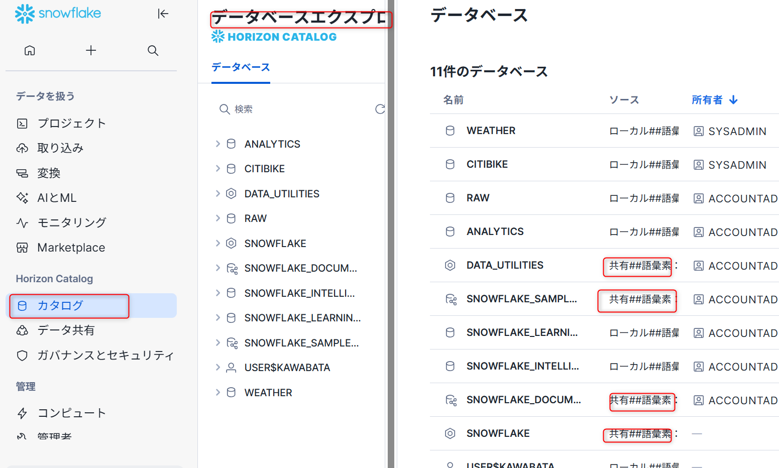Click the owner role icon beside SYSADMIN for WEATHER

[698, 131]
